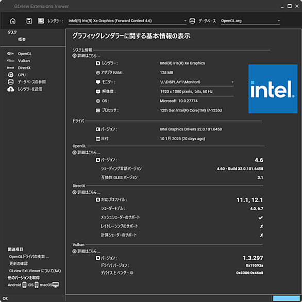Click OpenGLドライバの検索 link
The height and width of the screenshot is (302, 302).
29,257
